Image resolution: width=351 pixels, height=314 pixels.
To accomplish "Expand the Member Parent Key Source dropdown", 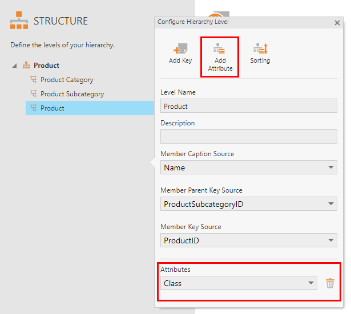I will [248, 204].
